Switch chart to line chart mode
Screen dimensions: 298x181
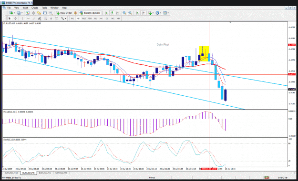pos(118,13)
